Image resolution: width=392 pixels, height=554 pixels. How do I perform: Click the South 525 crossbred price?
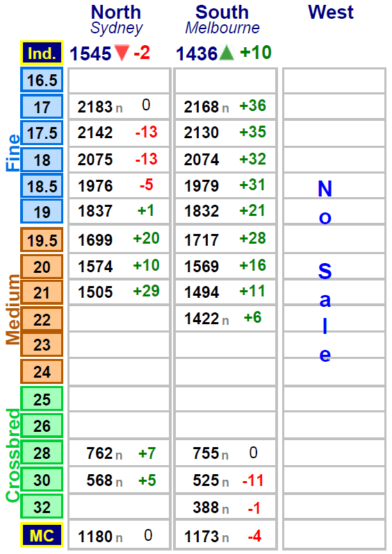(206, 480)
